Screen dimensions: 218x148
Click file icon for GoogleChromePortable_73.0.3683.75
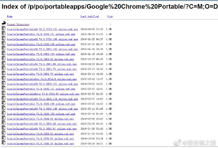3,73
